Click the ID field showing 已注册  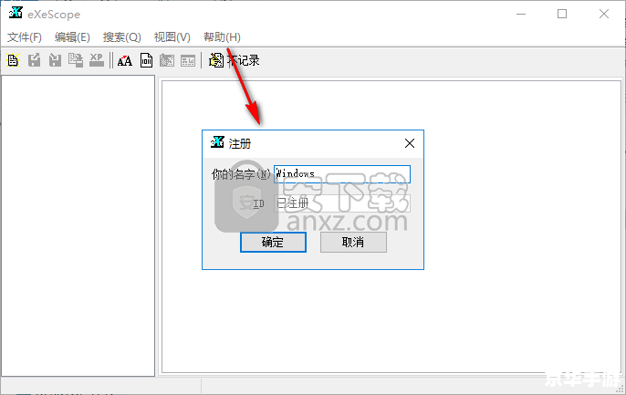point(342,203)
